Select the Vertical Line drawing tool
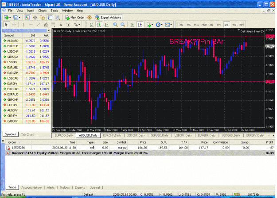277x198 pixels. point(23,25)
